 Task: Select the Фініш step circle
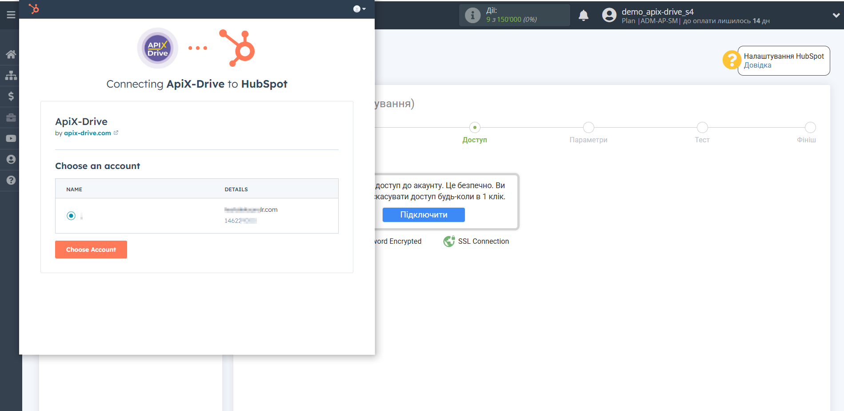click(x=810, y=127)
